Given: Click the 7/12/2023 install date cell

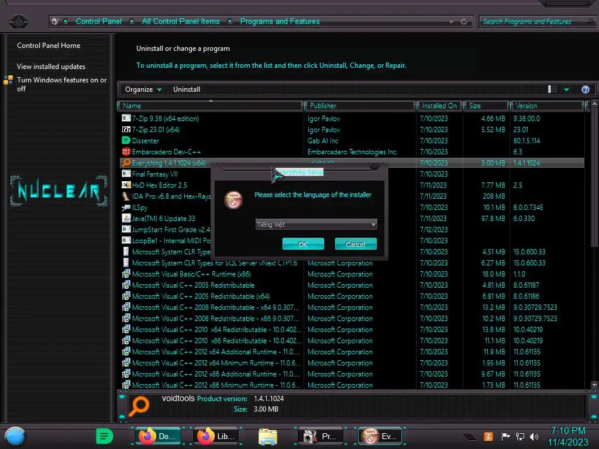Looking at the screenshot, I should (x=434, y=229).
